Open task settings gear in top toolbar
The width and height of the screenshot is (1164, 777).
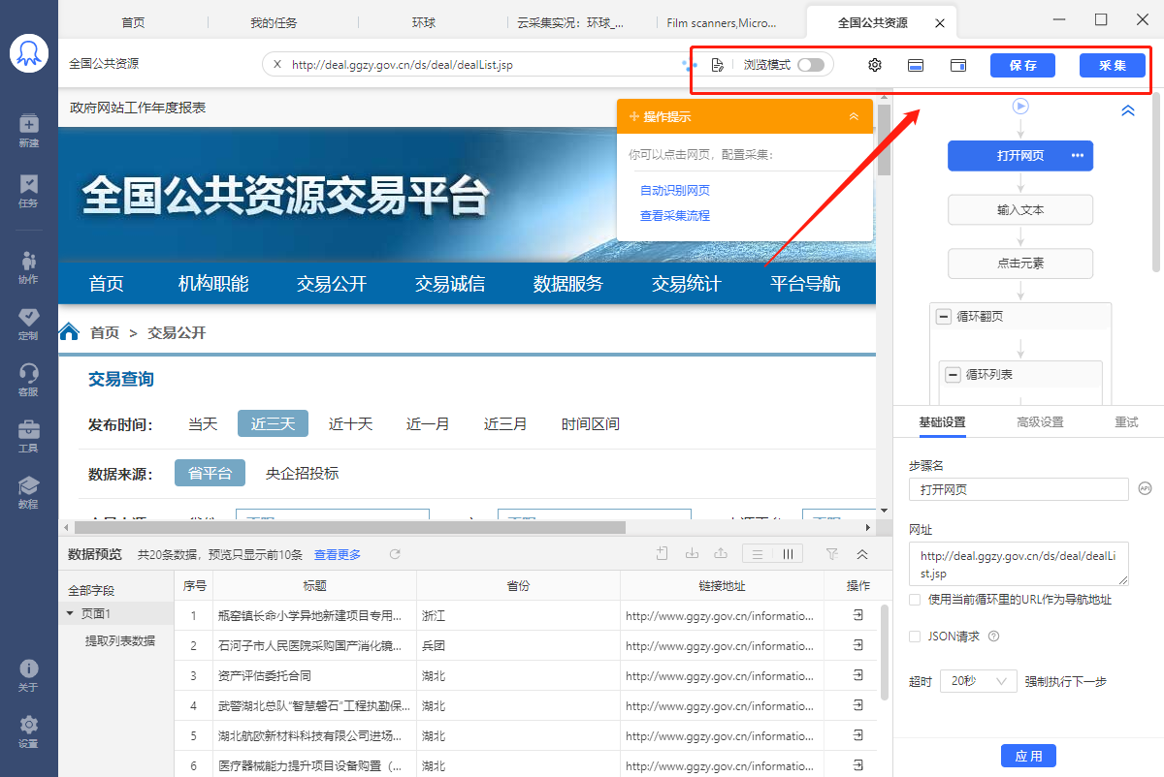pyautogui.click(x=874, y=65)
